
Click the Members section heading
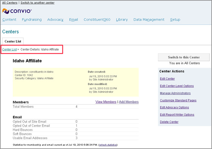[21, 102]
